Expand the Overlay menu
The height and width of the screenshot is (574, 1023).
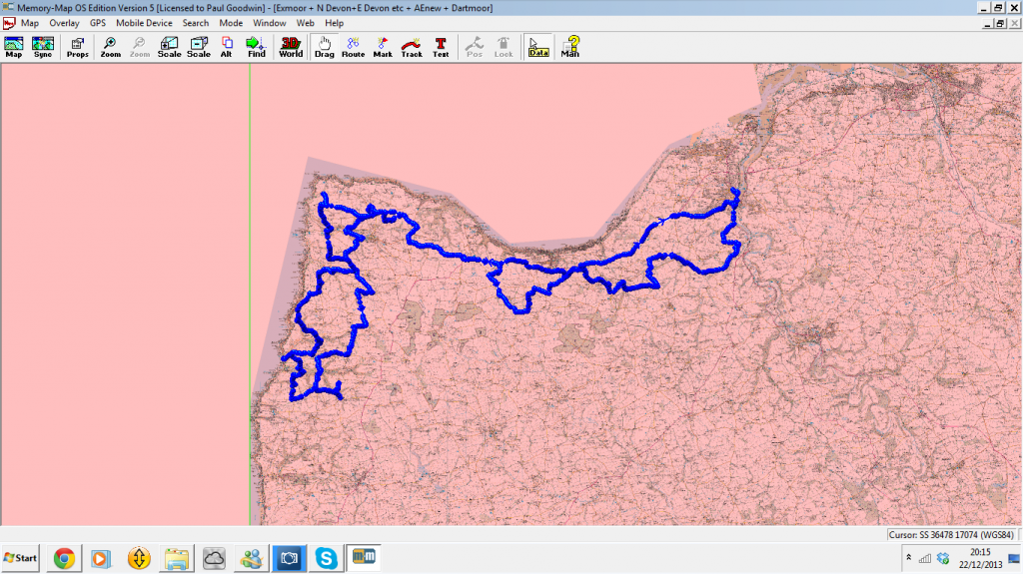[64, 22]
